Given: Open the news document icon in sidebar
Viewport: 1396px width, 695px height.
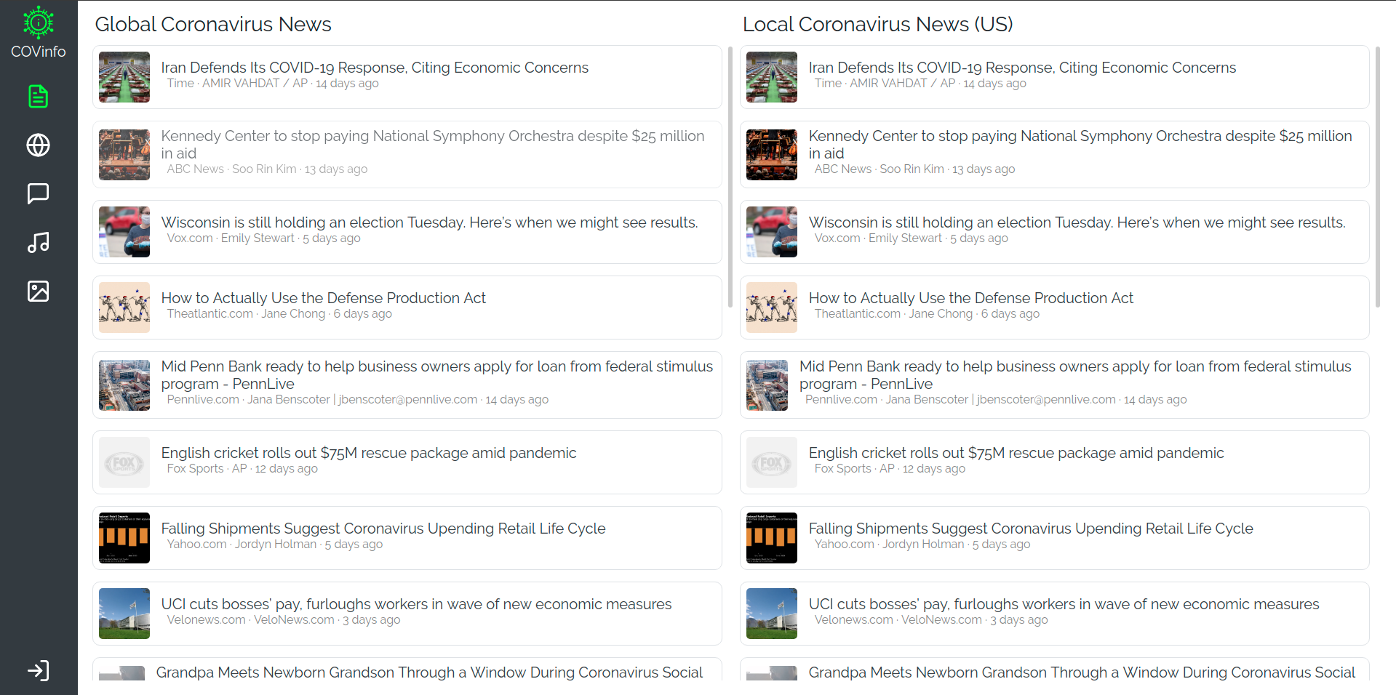Looking at the screenshot, I should pyautogui.click(x=39, y=96).
